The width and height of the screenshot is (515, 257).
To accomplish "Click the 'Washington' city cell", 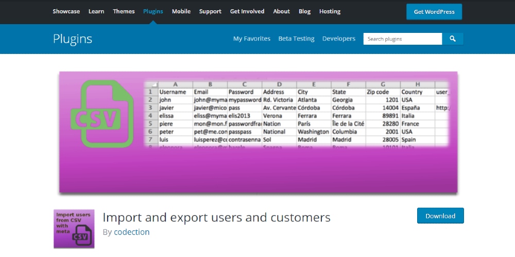I will (x=314, y=132).
